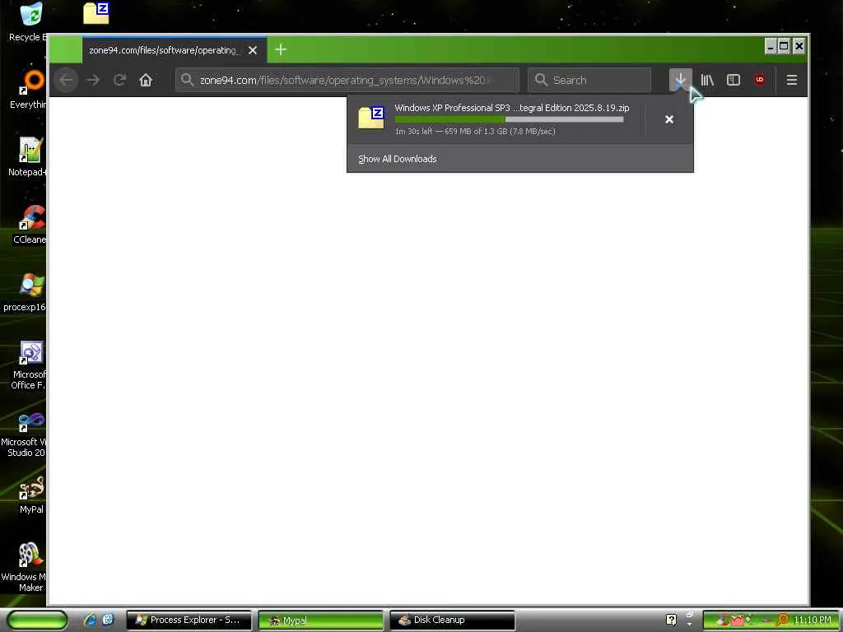The image size is (843, 632).
Task: Select the Microsoft Visual Studio shortcut
Action: pos(24,433)
